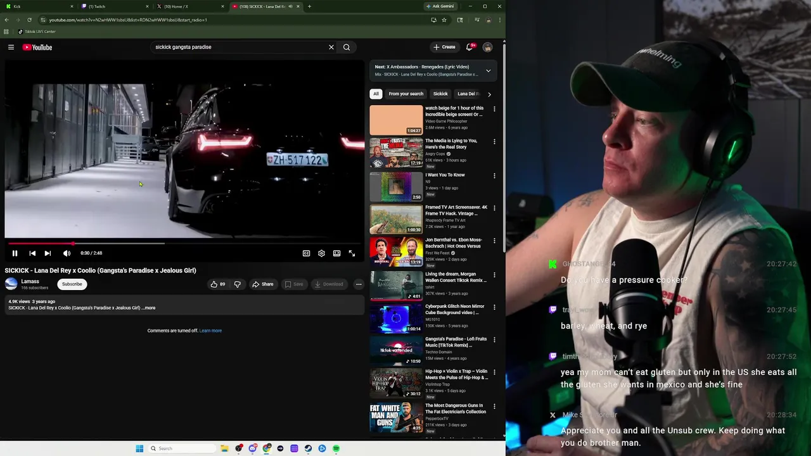Open options for I Want You To Know

click(x=494, y=175)
